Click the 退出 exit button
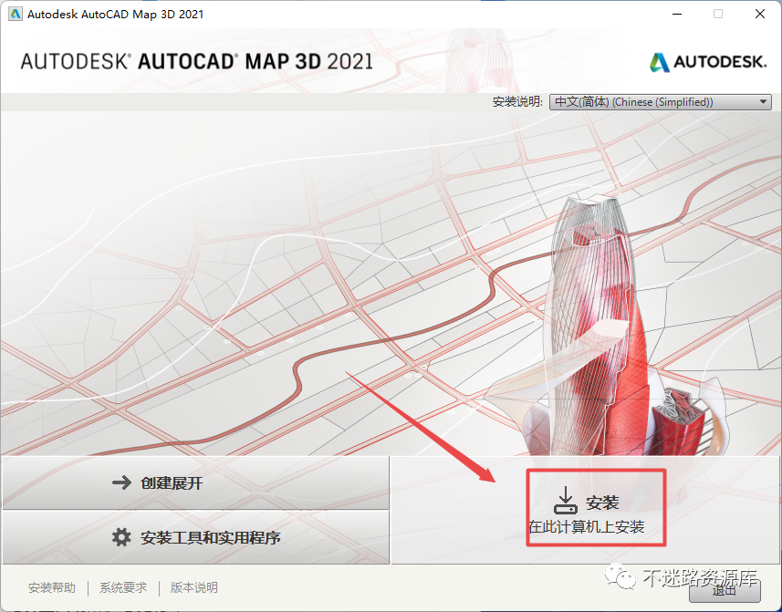Image resolution: width=782 pixels, height=612 pixels. (725, 591)
